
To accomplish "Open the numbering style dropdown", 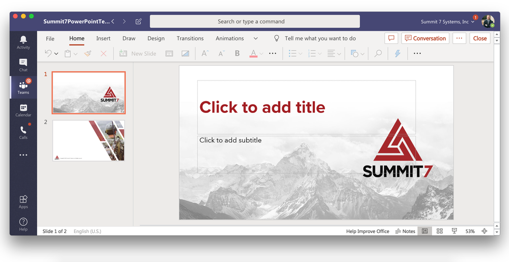I will [319, 54].
